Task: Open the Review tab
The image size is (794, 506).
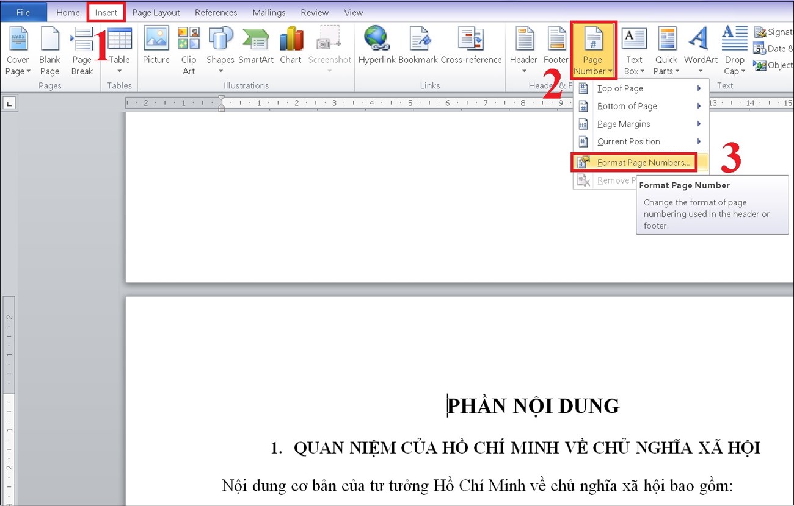Action: click(x=315, y=12)
